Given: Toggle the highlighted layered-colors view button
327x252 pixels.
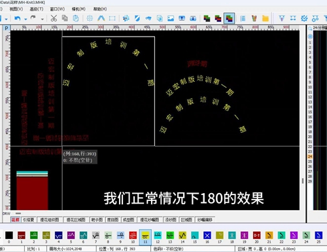Looking at the screenshot, I should (x=229, y=18).
